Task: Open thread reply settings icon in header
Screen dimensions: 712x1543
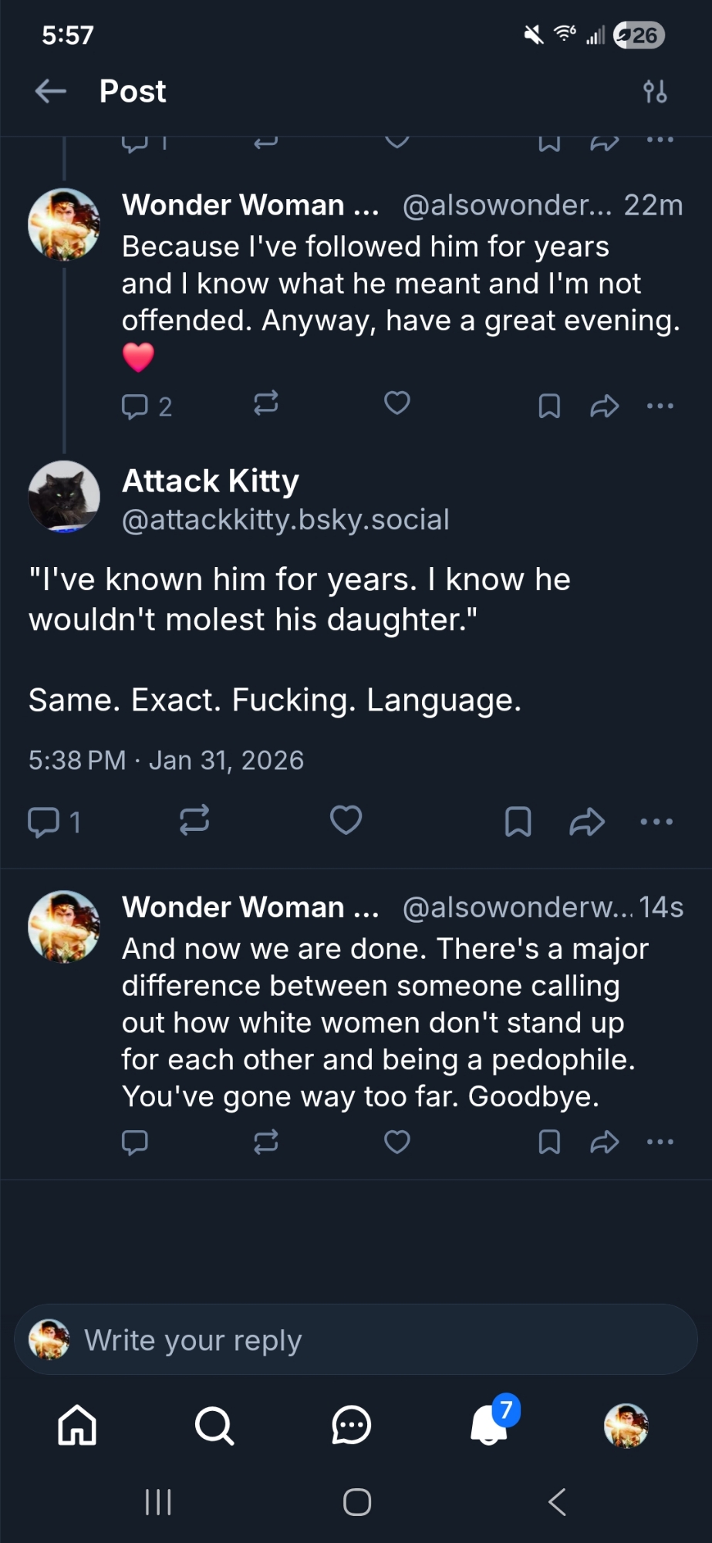Action: click(x=655, y=91)
